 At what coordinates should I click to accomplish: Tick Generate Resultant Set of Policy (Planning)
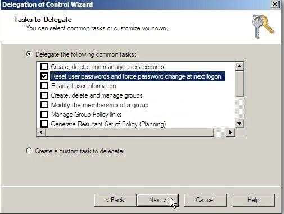pos(44,124)
